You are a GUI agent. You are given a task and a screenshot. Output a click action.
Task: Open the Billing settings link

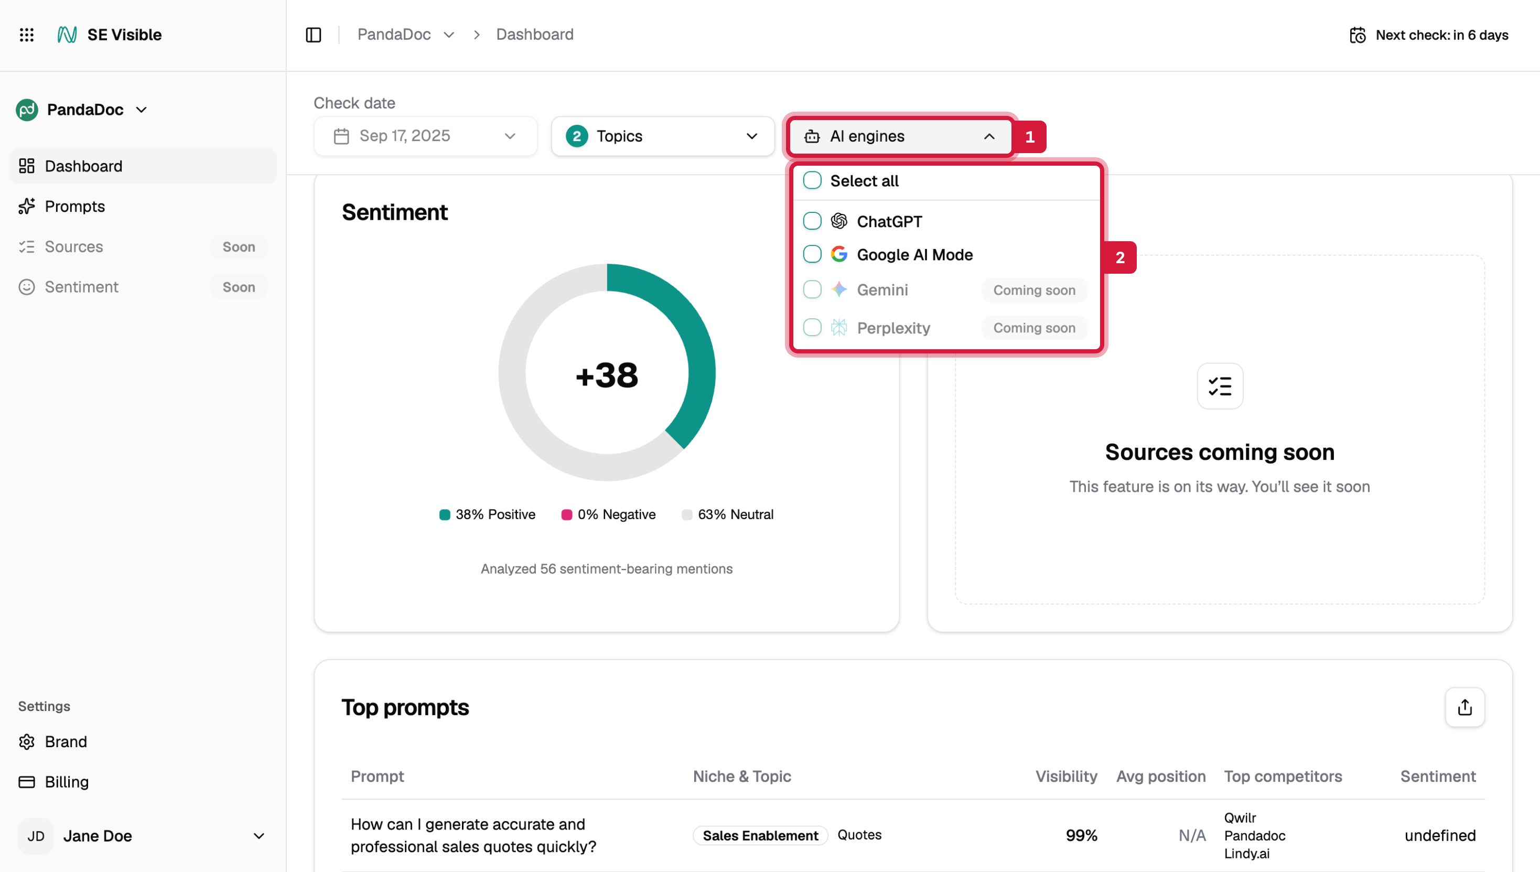[67, 782]
